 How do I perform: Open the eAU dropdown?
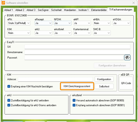tap(43, 33)
